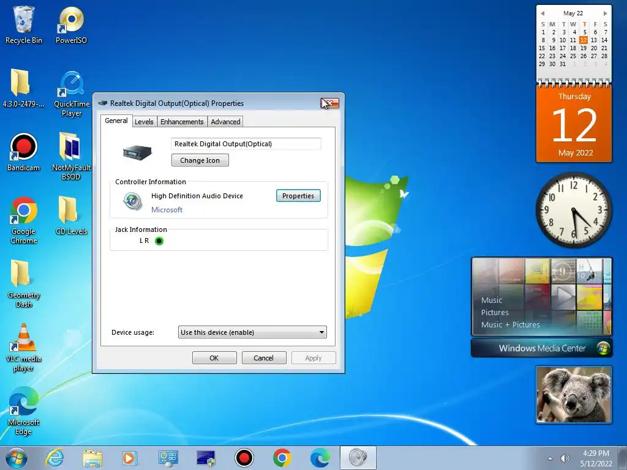Launch Windows Media Center from gadget bar

tap(542, 348)
